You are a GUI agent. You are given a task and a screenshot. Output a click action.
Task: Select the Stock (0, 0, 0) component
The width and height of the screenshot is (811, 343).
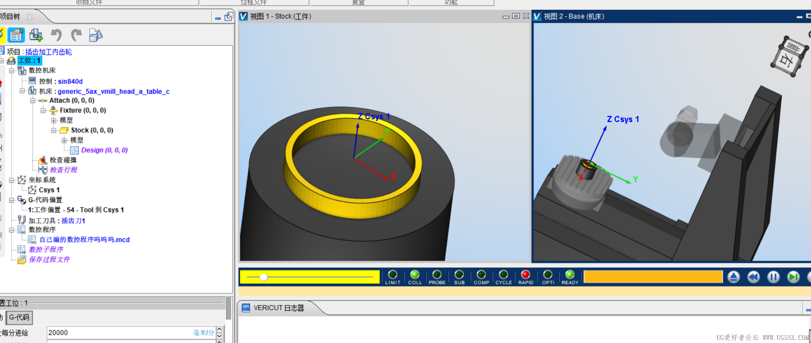pos(92,130)
